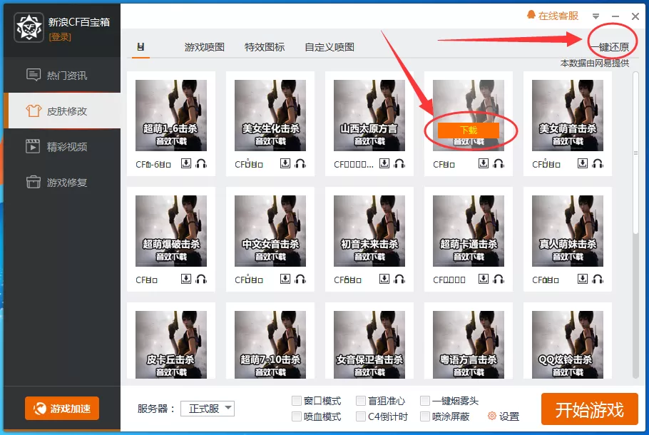Preview 山西太原方言 sound with headphone icon

(399, 163)
